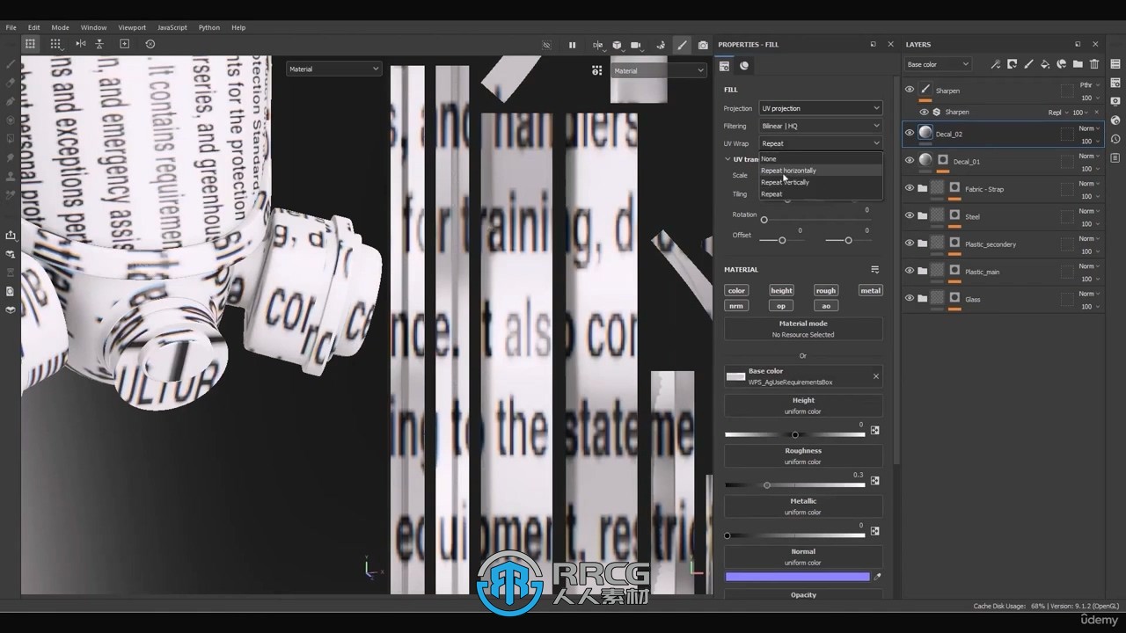Open the dotted grid display options icon
Image resolution: width=1126 pixels, height=633 pixels.
55,44
